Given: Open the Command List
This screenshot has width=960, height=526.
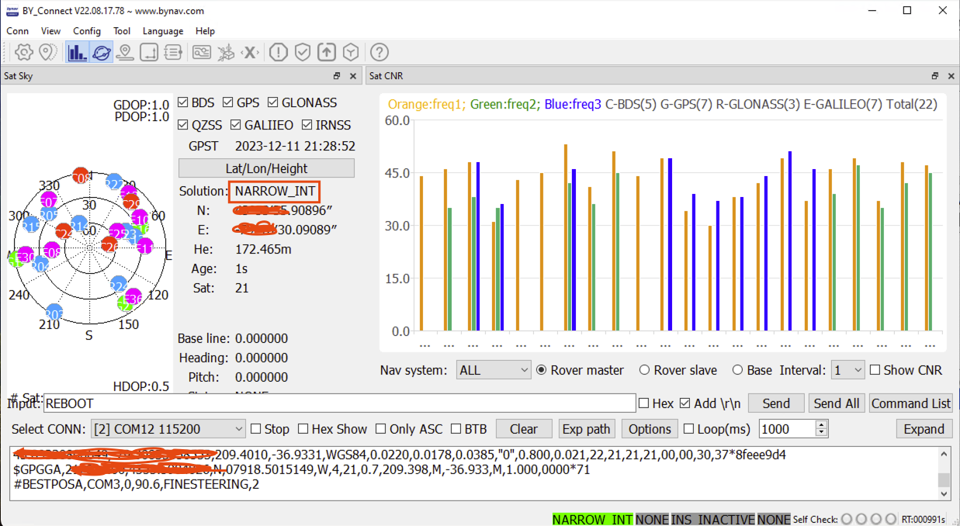Looking at the screenshot, I should [x=910, y=403].
